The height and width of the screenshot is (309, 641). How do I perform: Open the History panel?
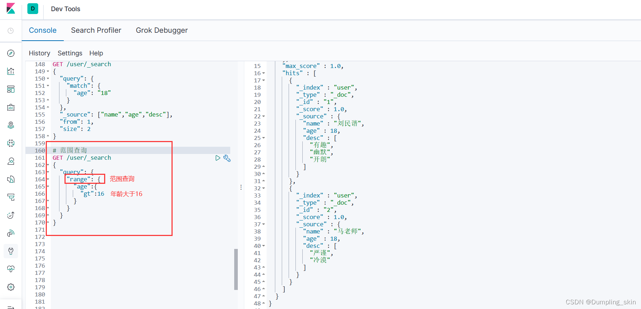tap(39, 53)
